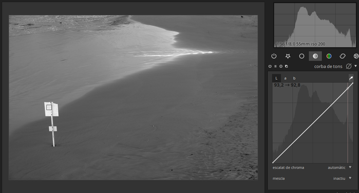
Task: Collapse the corba de tons module triangle
Action: 355,66
